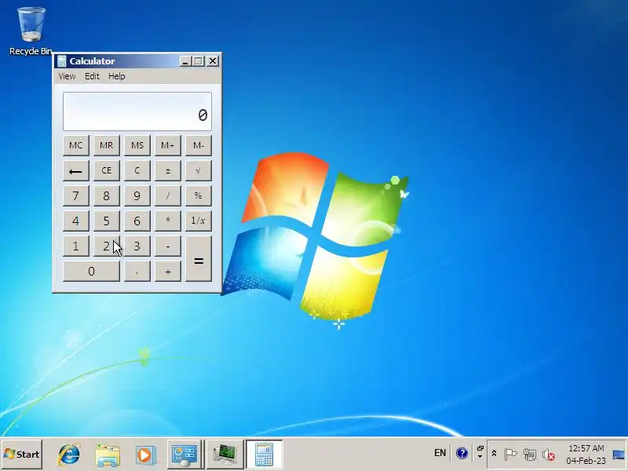The height and width of the screenshot is (471, 628).
Task: Click the M- memory subtract button
Action: [199, 145]
